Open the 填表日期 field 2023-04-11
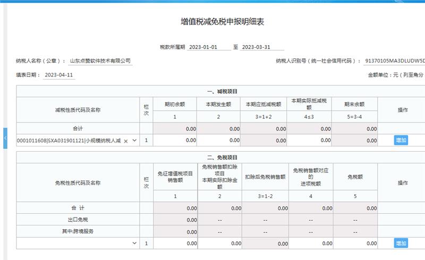The width and height of the screenshot is (425, 260). (59, 75)
